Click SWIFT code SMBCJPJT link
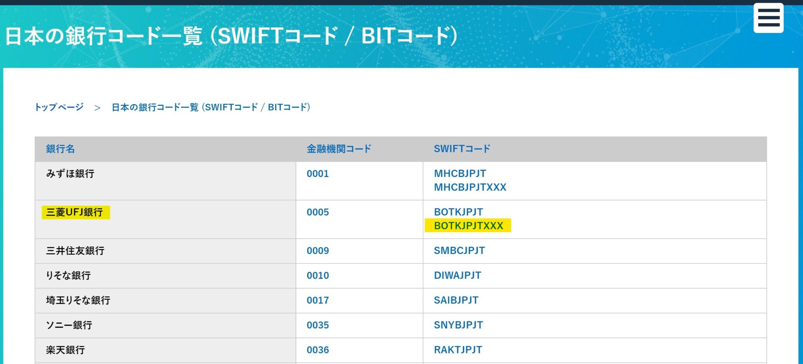 (x=459, y=250)
